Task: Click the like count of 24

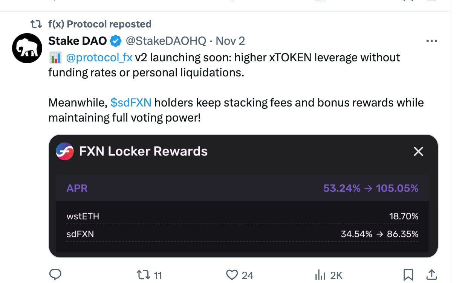Action: (247, 274)
